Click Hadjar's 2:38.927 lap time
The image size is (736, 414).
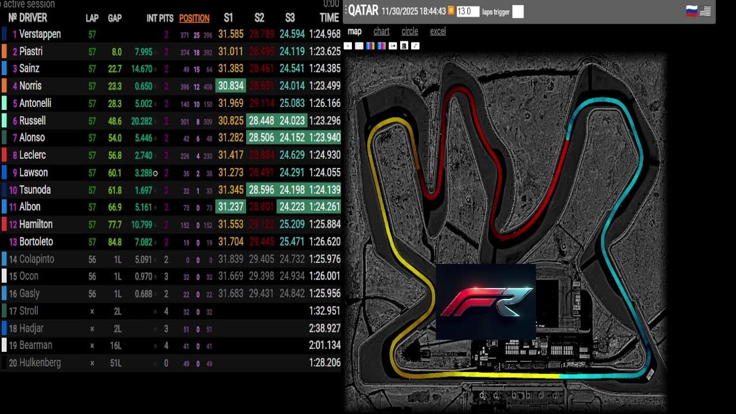[x=325, y=328]
